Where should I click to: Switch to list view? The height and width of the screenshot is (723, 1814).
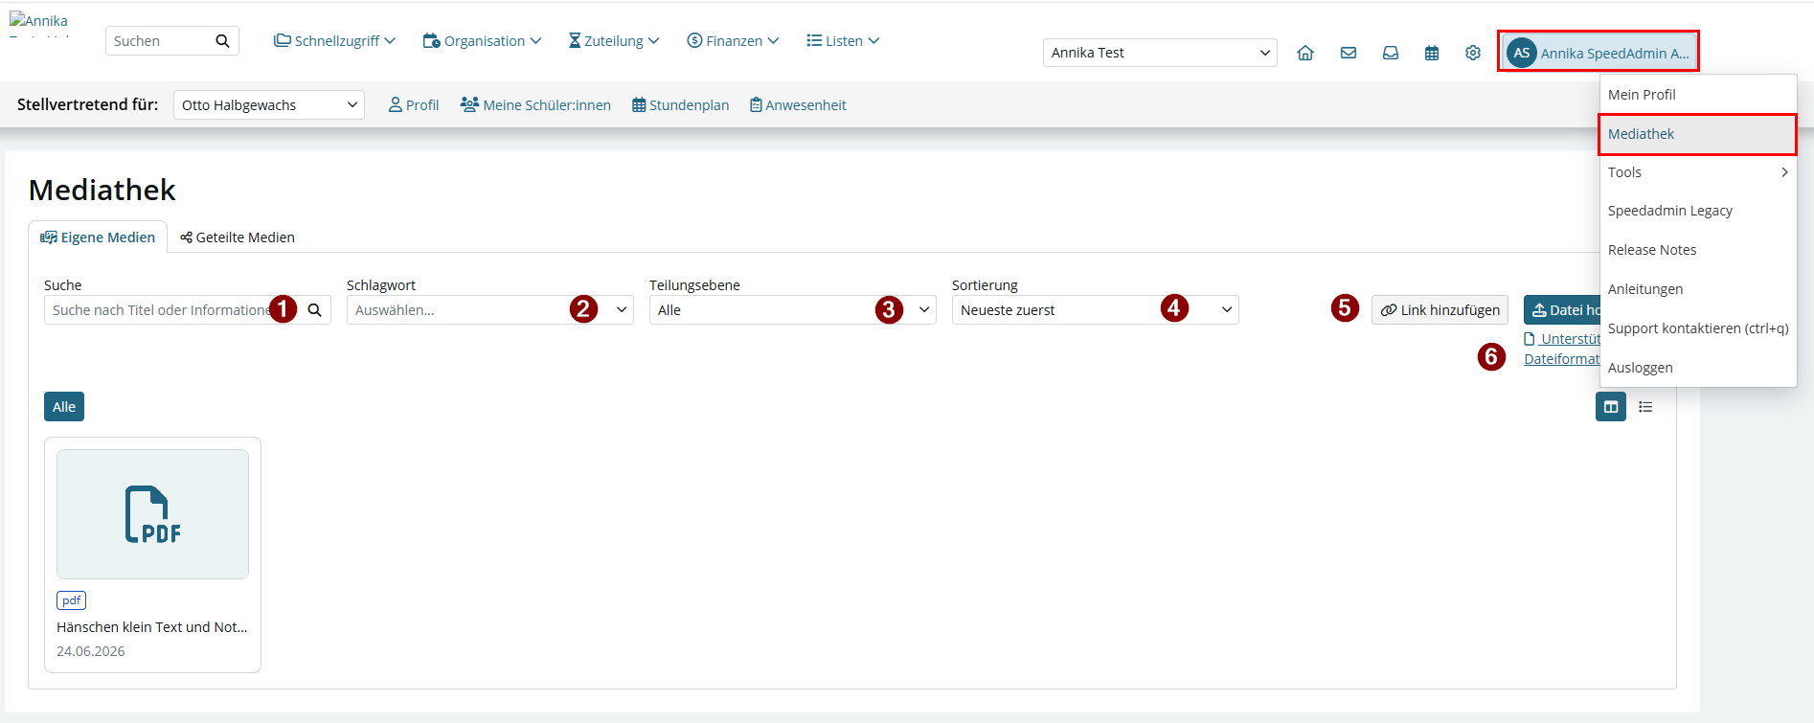click(1645, 407)
